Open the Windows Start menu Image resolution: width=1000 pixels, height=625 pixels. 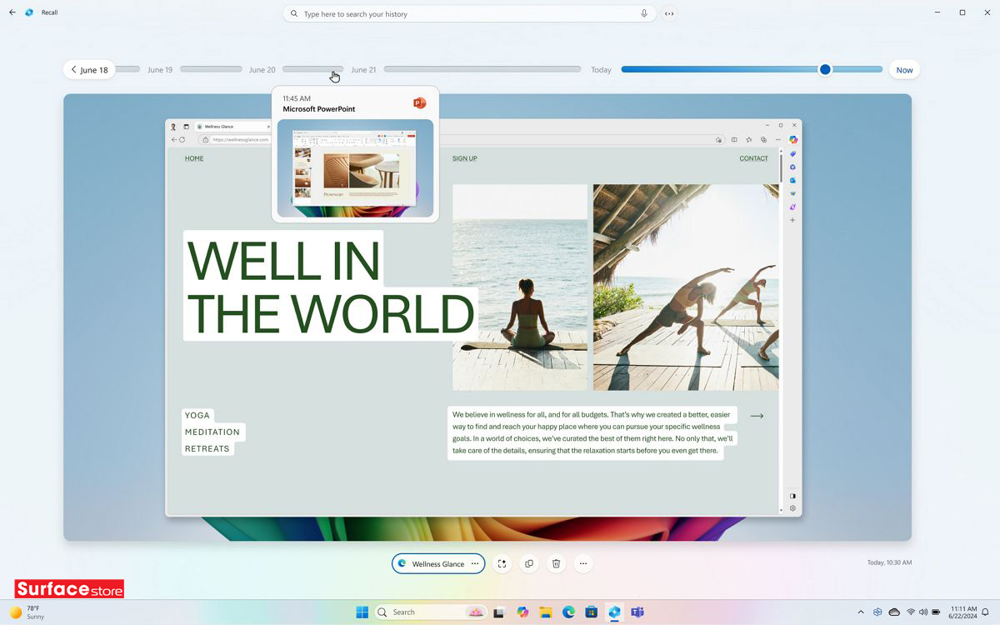[x=362, y=612]
